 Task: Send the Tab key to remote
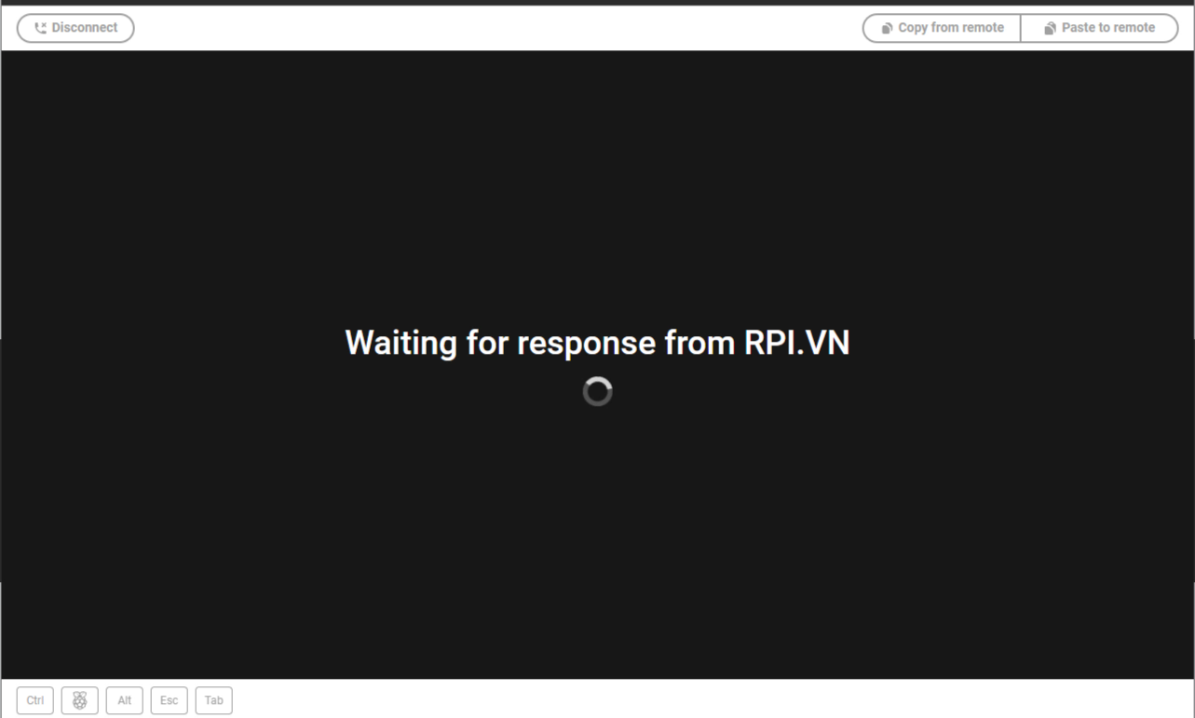214,700
